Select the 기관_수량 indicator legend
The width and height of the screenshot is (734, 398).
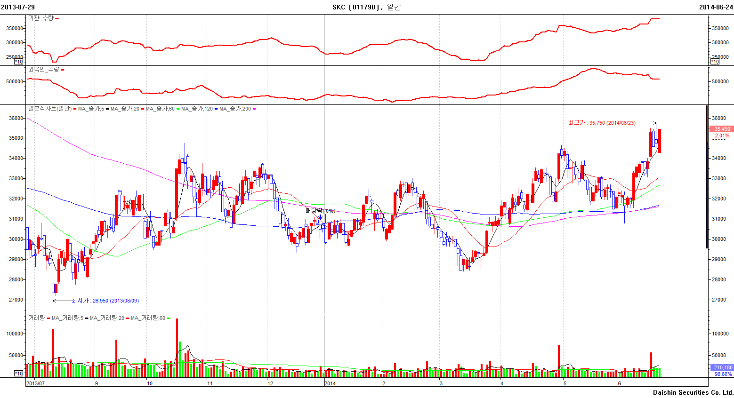41,18
